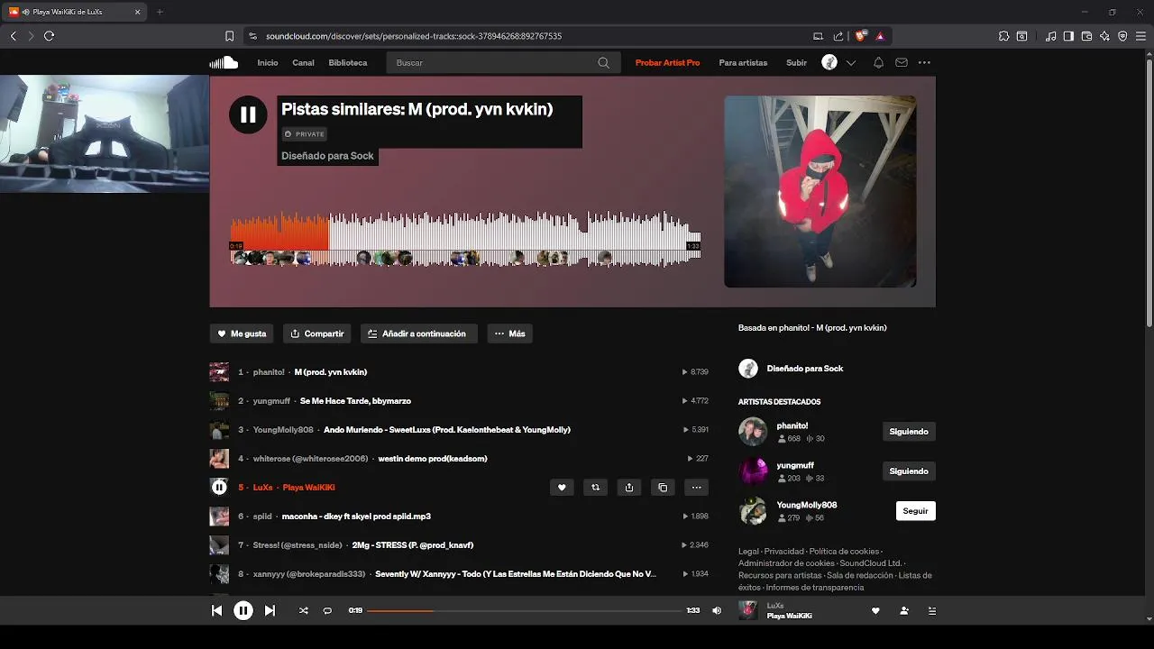Screen dimensions: 1154x649
Task: Pause track 5 via row pause icon
Action: click(x=219, y=488)
